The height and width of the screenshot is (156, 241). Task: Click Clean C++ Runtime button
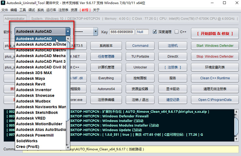(215, 78)
